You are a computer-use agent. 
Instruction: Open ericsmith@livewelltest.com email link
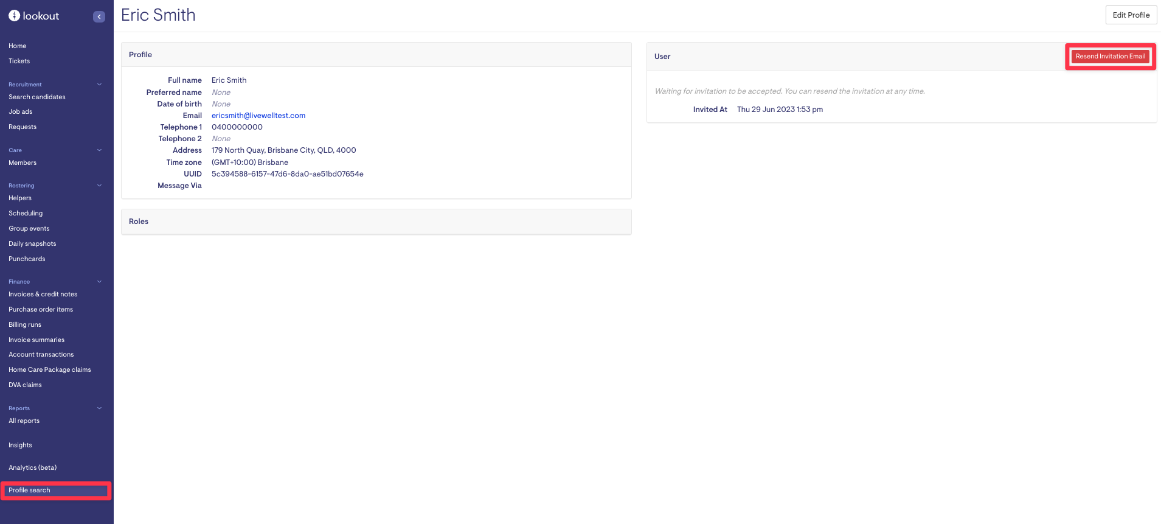click(258, 116)
